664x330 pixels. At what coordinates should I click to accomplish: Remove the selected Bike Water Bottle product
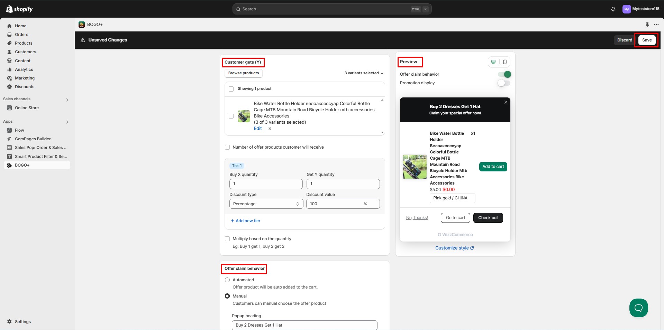pyautogui.click(x=270, y=129)
